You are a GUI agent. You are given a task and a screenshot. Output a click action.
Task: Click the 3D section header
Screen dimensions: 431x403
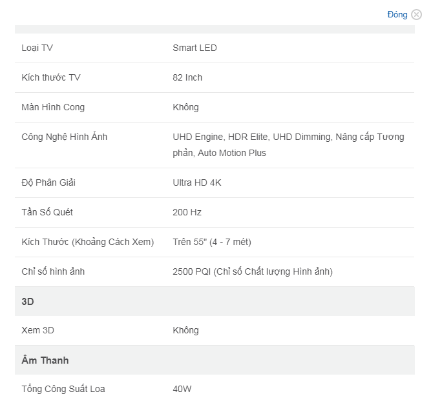[215, 302]
